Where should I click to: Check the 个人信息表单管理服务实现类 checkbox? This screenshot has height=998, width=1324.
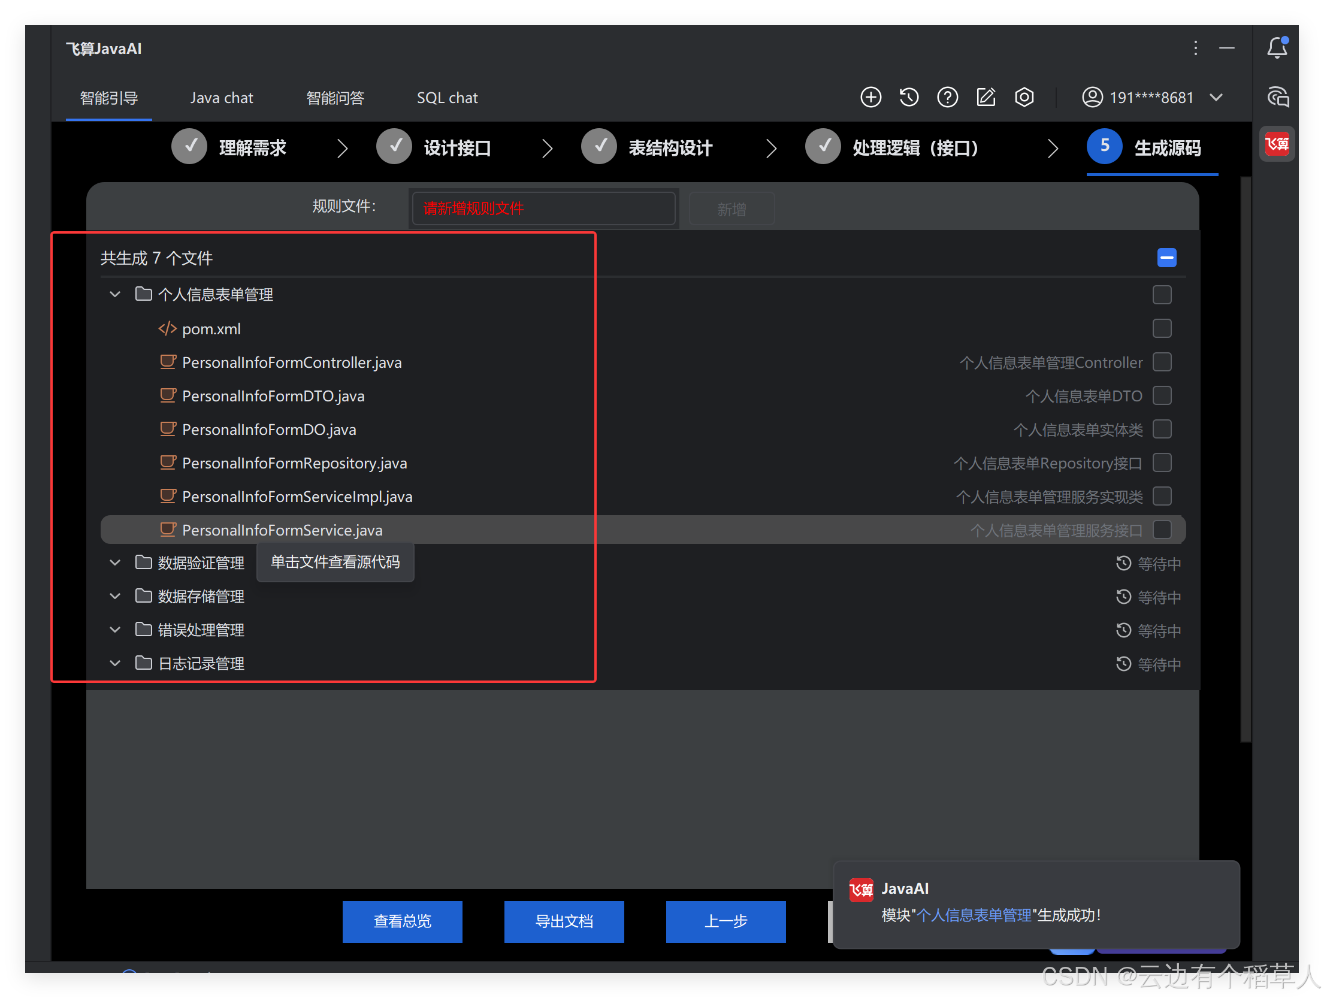click(1162, 496)
